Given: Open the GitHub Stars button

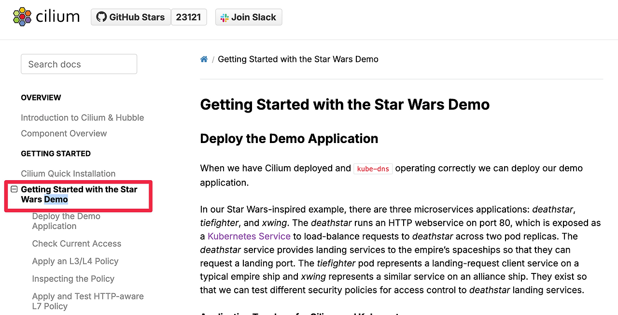Looking at the screenshot, I should click(x=131, y=17).
